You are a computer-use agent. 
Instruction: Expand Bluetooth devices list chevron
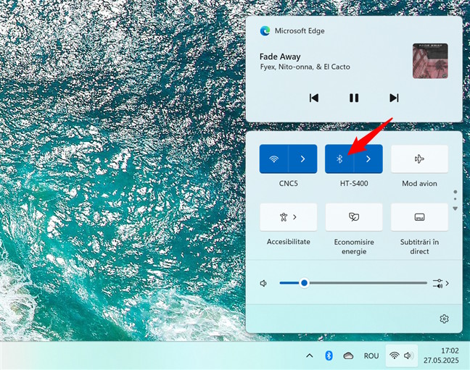tap(368, 159)
